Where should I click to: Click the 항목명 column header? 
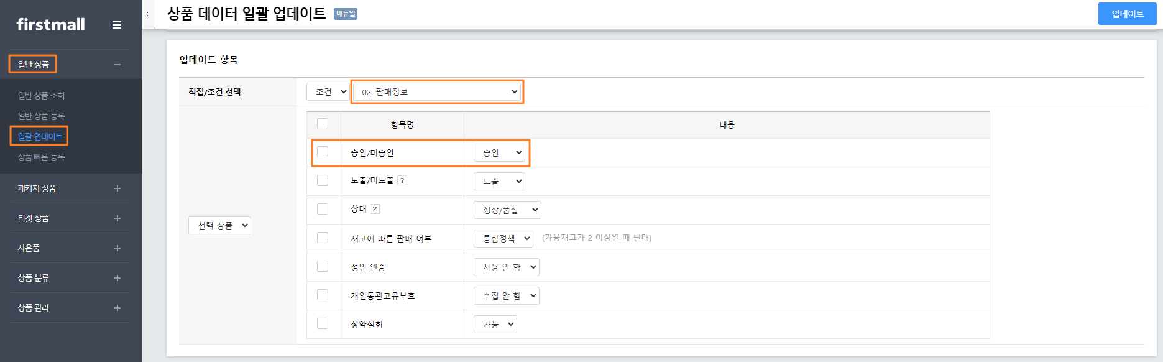[x=402, y=125]
